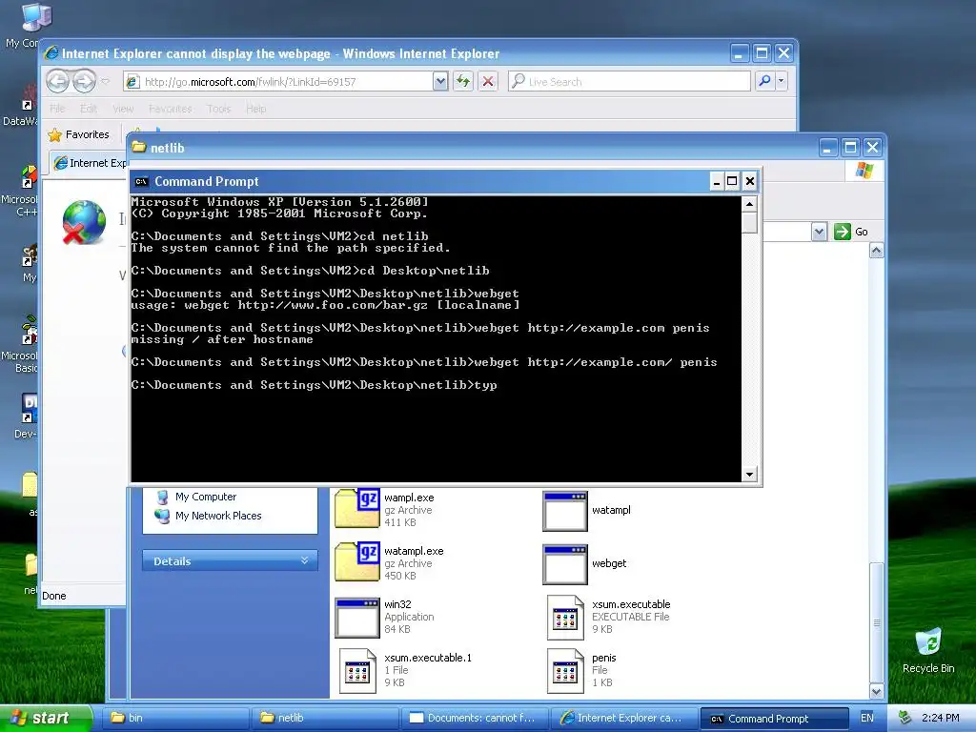This screenshot has width=976, height=732.
Task: Click the Live Search magnifier button
Action: point(765,81)
